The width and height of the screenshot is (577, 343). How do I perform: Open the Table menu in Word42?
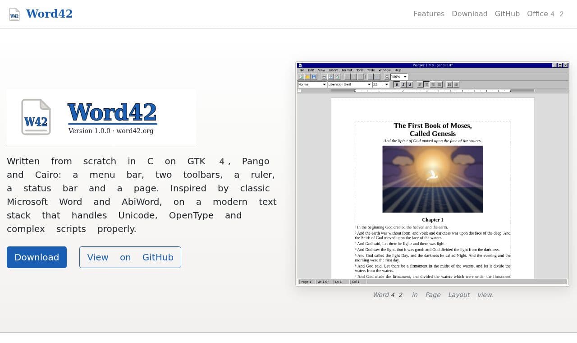point(371,70)
